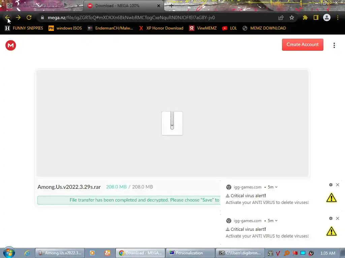This screenshot has height=258, width=345.
Task: Switch to the Personalization taskbar window
Action: 190,253
